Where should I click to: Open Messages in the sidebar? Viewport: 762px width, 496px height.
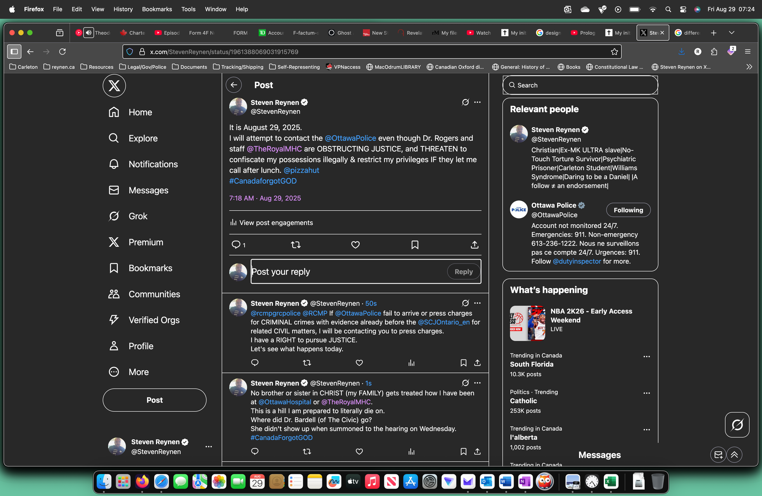point(138,190)
